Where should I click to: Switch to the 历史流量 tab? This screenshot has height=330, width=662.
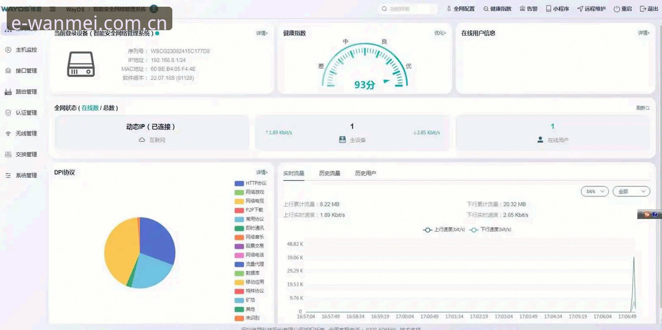coord(330,174)
